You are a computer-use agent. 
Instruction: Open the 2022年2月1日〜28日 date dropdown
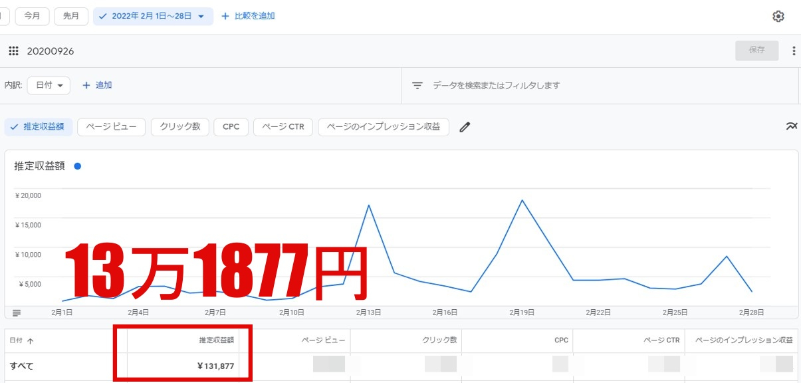point(154,16)
